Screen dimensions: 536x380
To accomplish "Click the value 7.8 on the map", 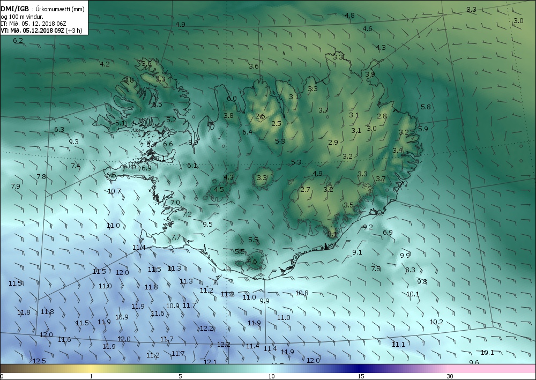I will coord(41,177).
